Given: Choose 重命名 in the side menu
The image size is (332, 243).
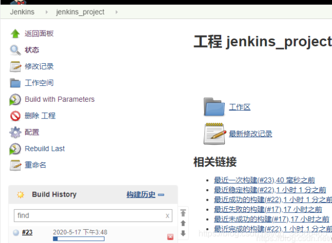Looking at the screenshot, I should coord(35,165).
